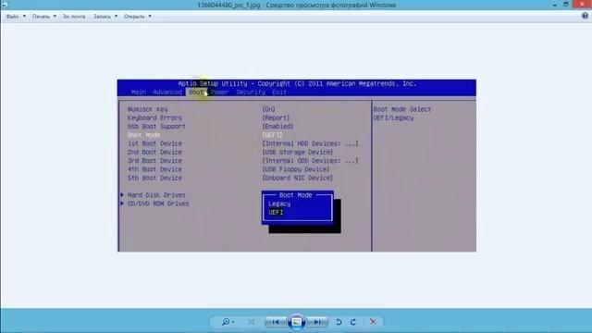Click the [Report] value
Image resolution: width=592 pixels, height=333 pixels.
276,117
